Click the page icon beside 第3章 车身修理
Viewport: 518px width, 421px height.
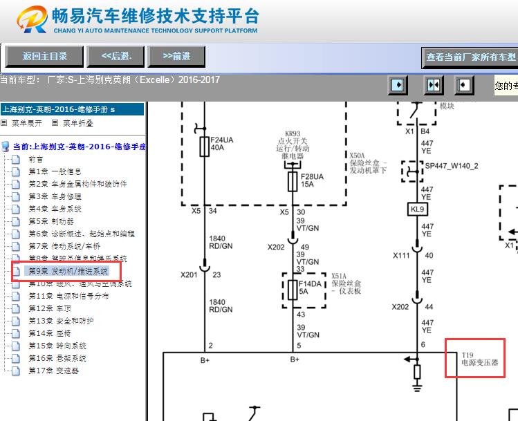pyautogui.click(x=15, y=196)
